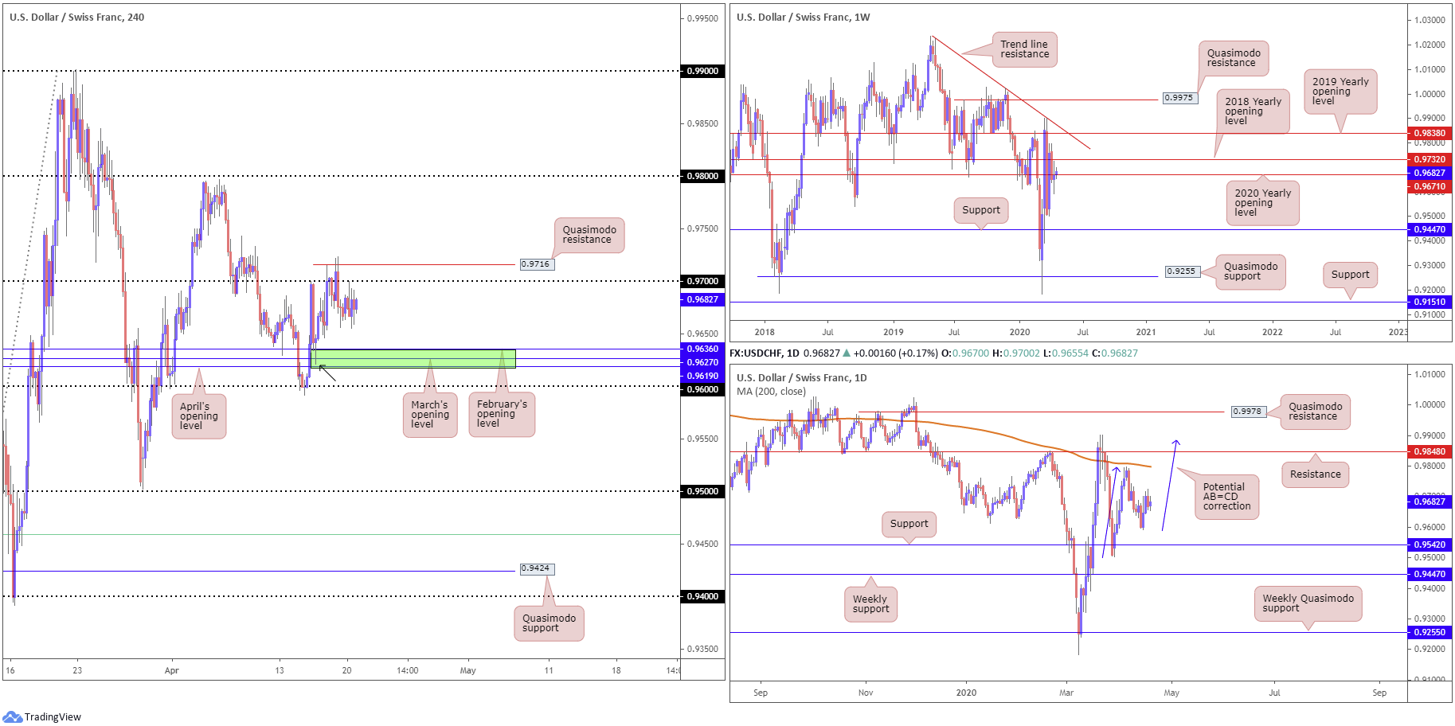The image size is (1455, 726).
Task: Select the 0.97000 round-number tag
Action: (702, 281)
